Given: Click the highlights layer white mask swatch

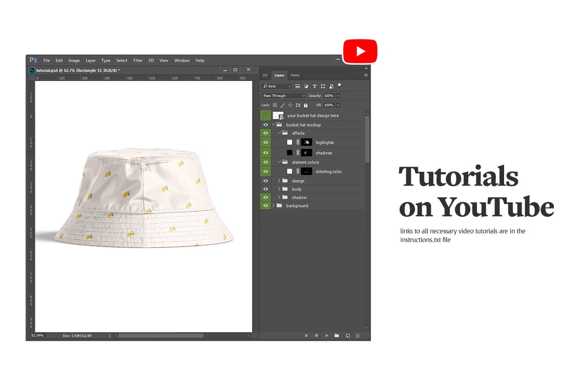Looking at the screenshot, I should (290, 142).
